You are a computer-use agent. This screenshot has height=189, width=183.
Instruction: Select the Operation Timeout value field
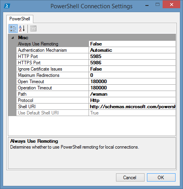pos(132,88)
